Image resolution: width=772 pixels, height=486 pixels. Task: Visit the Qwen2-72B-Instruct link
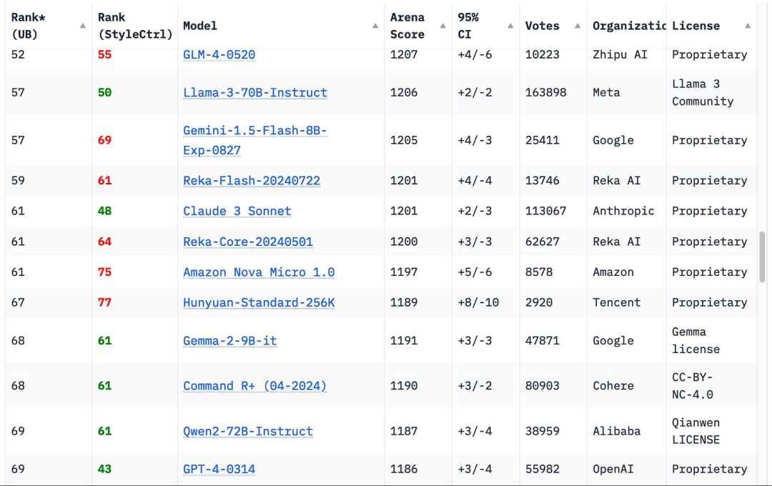[x=247, y=432]
